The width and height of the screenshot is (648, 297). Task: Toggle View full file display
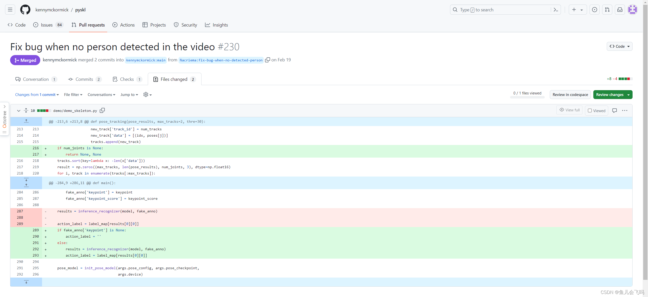click(570, 110)
